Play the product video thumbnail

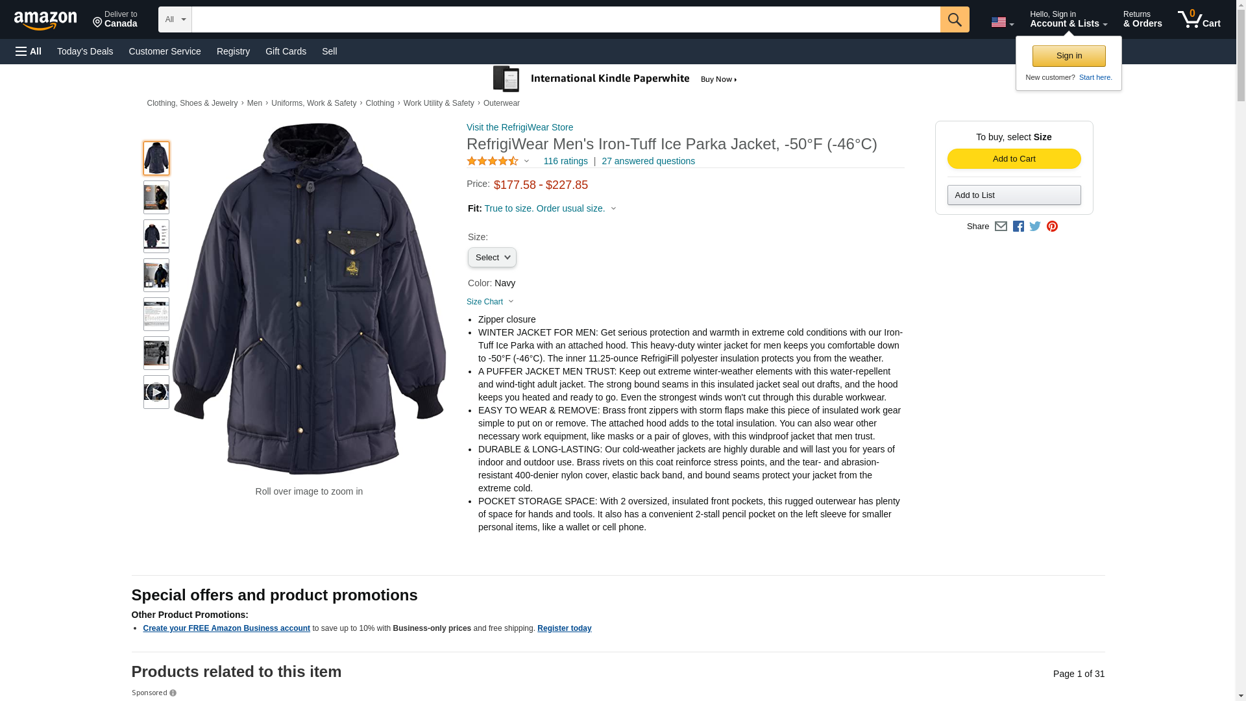[156, 392]
